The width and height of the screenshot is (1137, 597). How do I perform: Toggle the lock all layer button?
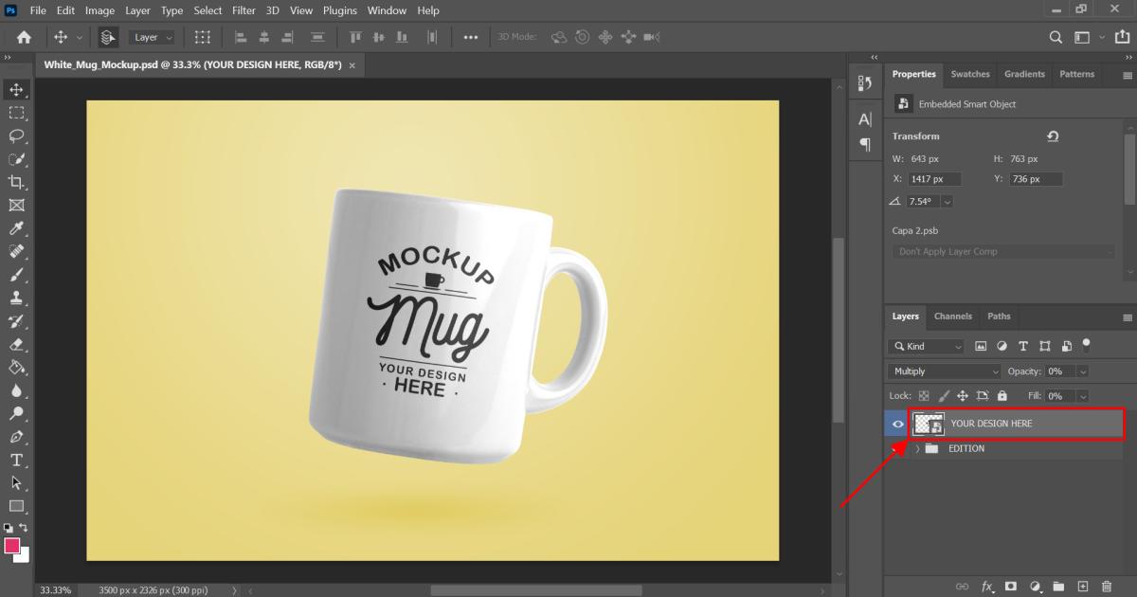(x=1004, y=396)
